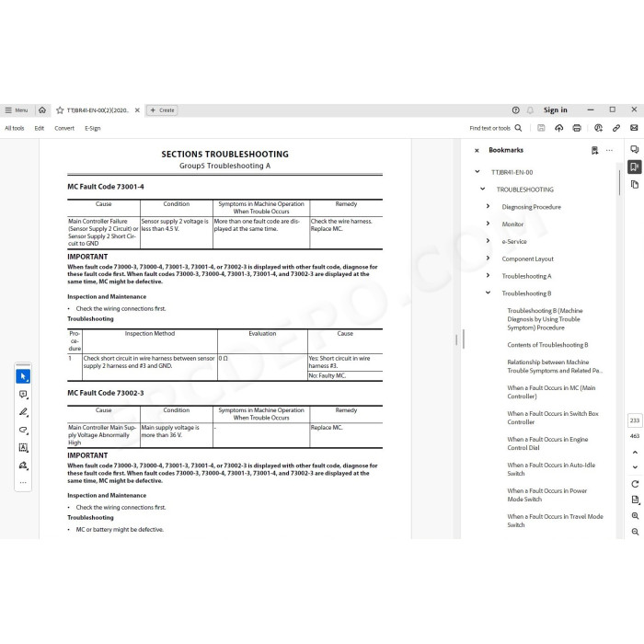Expand the Diagnosing Procedure bookmark
644x644 pixels.
tap(488, 206)
